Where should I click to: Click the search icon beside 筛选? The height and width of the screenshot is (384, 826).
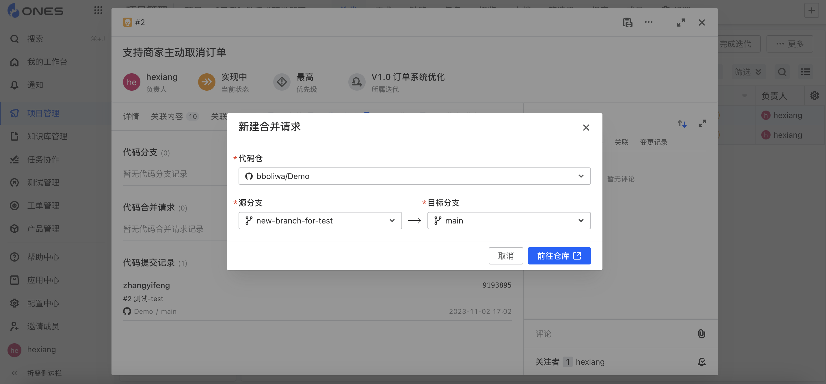point(782,72)
